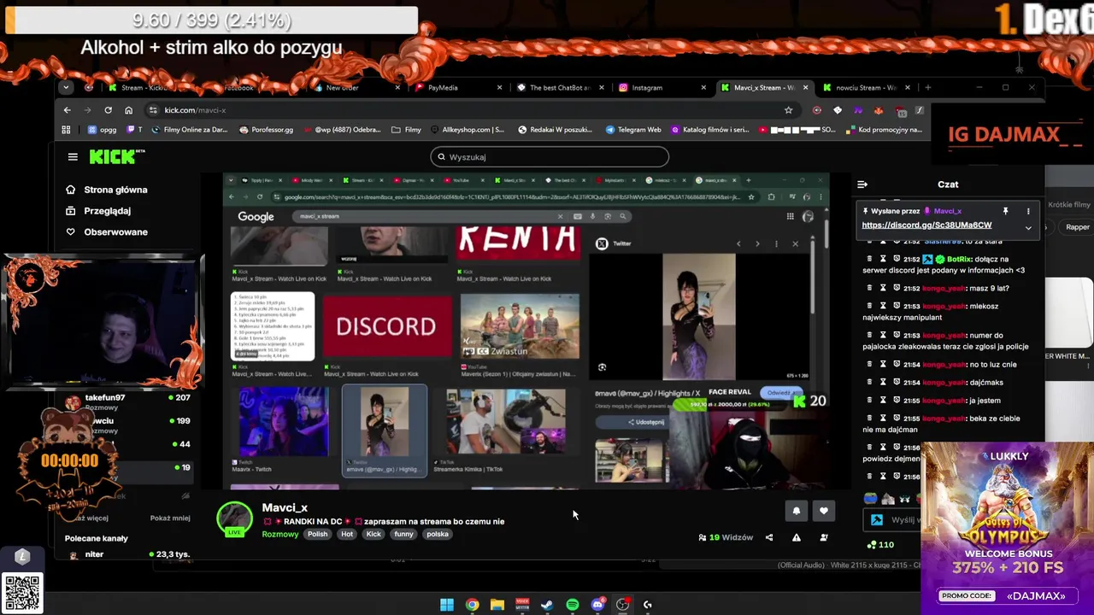Click the Mavci_x channel name
Screen dimensions: 1094x615
tap(285, 507)
